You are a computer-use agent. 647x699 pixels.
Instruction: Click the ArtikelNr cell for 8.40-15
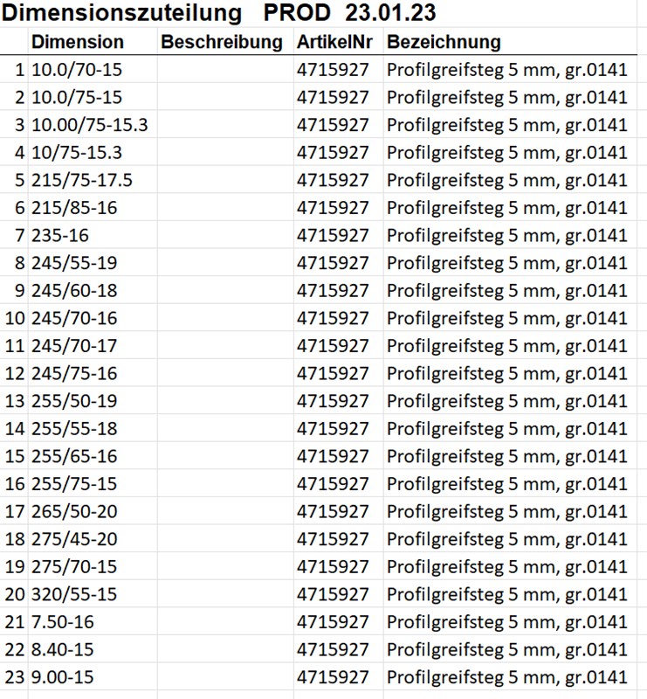[x=334, y=650]
